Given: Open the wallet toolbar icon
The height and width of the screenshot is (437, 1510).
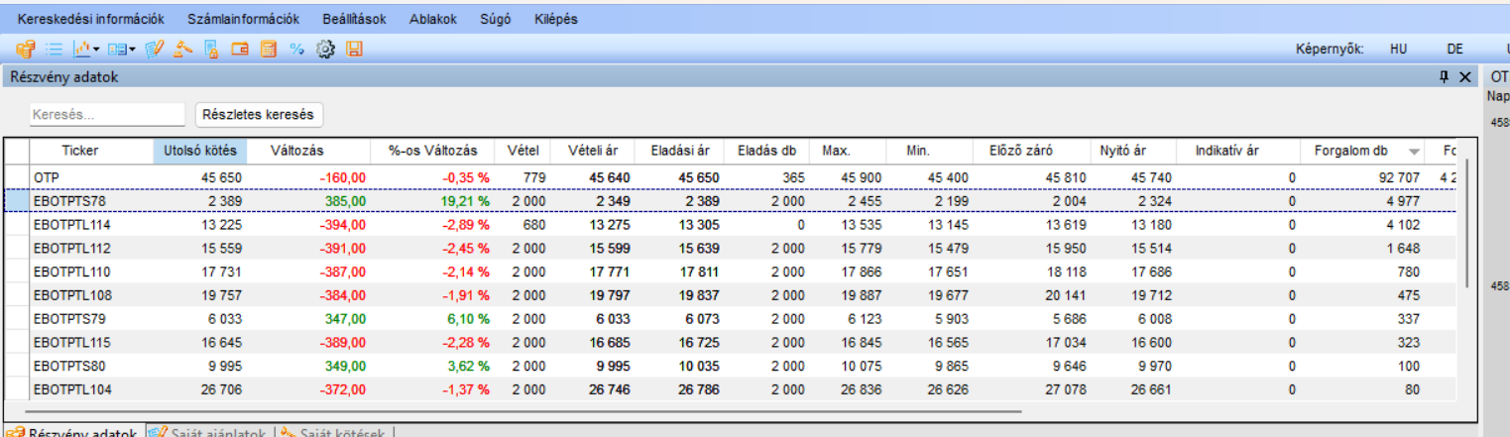Looking at the screenshot, I should pos(239,49).
